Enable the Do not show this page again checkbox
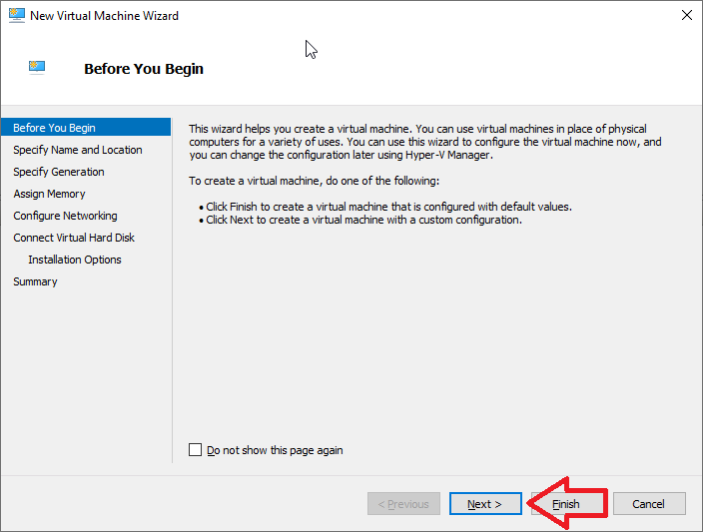The image size is (703, 532). click(196, 450)
